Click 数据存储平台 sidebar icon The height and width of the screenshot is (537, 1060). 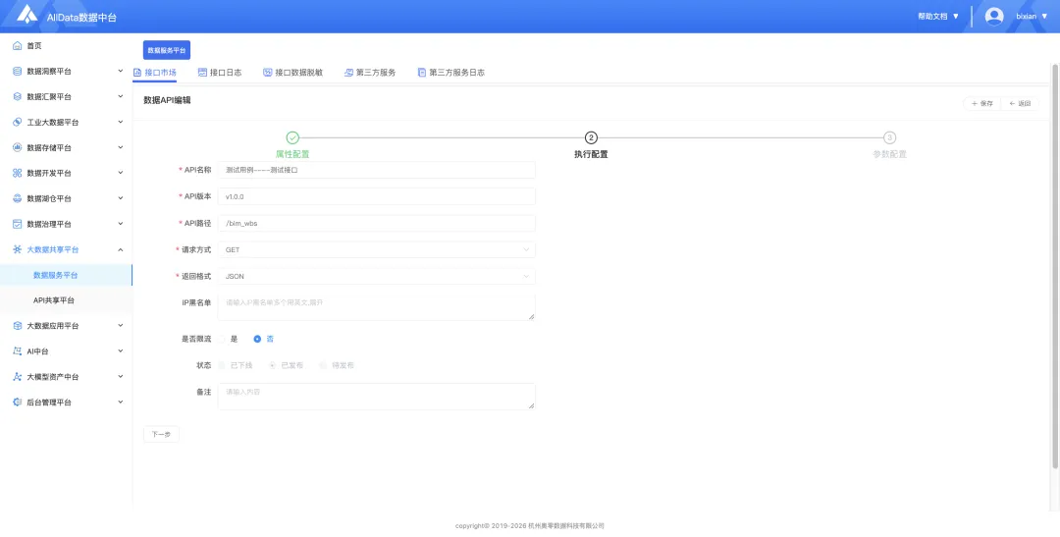click(x=18, y=147)
